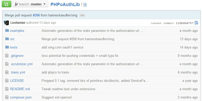Open pull request #206 link
The width and height of the screenshot is (202, 101).
point(37,15)
